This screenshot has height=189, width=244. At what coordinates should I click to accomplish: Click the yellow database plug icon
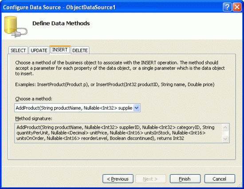coord(16,27)
